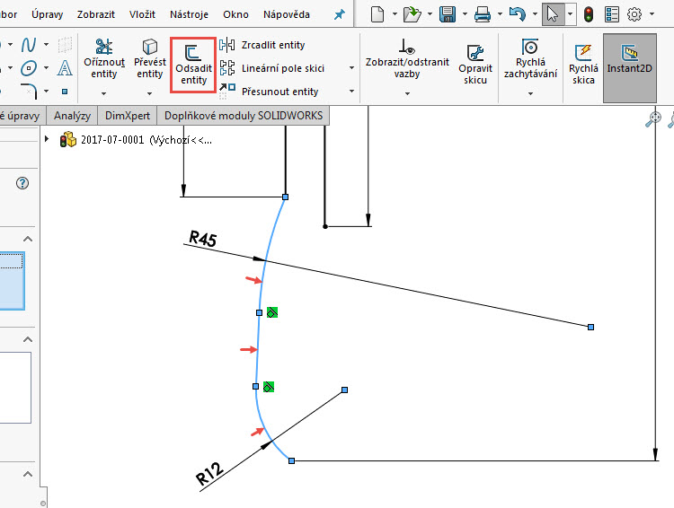The height and width of the screenshot is (508, 674).
Task: Open the Zobrazit/odstranit vazby dropdown arrow
Action: pyautogui.click(x=407, y=92)
